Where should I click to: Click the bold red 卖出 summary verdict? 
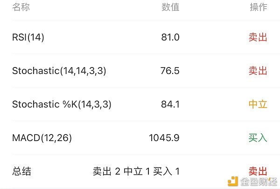258,171
